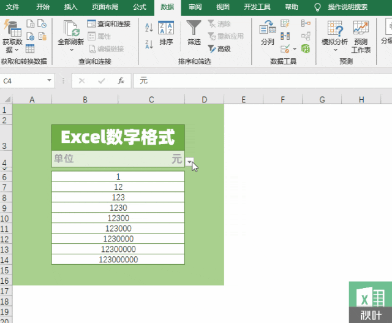The image size is (392, 323).
Task: Click the Insert Function fx icon
Action: pos(121,81)
